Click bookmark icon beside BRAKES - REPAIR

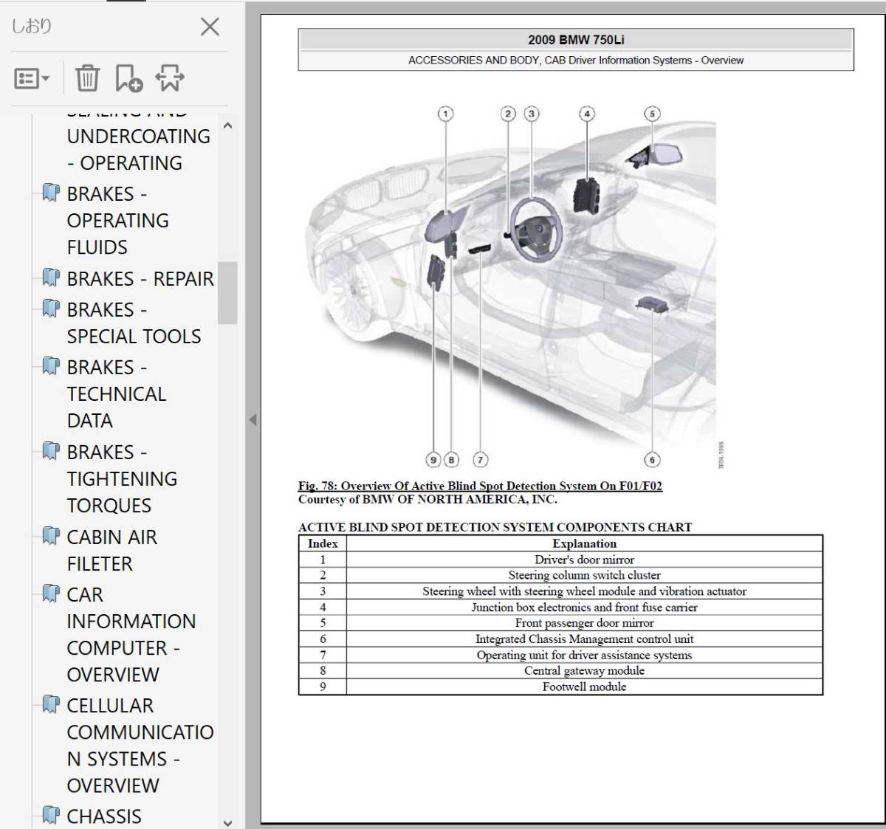click(x=51, y=278)
